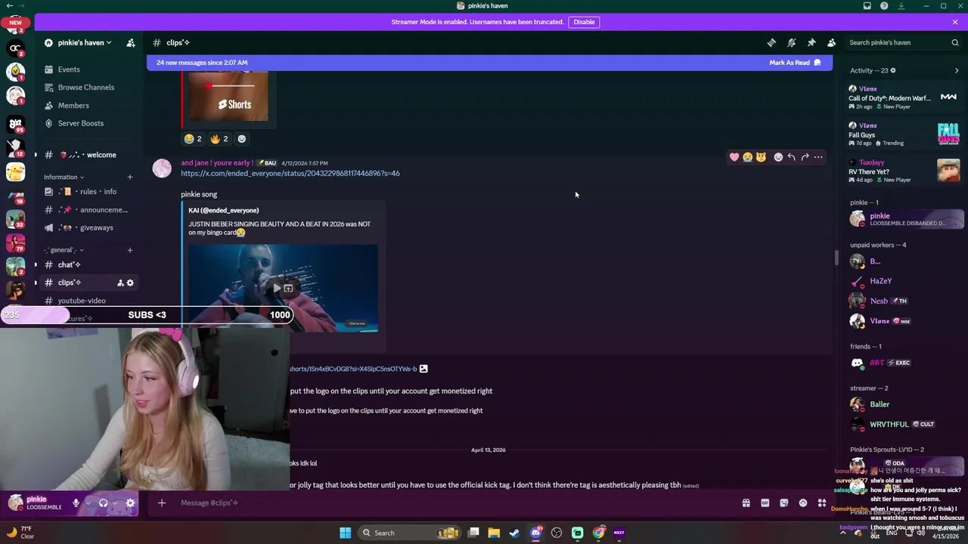Toggle headphones deafen in user panel
Screen dimensions: 968x544
pyautogui.click(x=104, y=503)
